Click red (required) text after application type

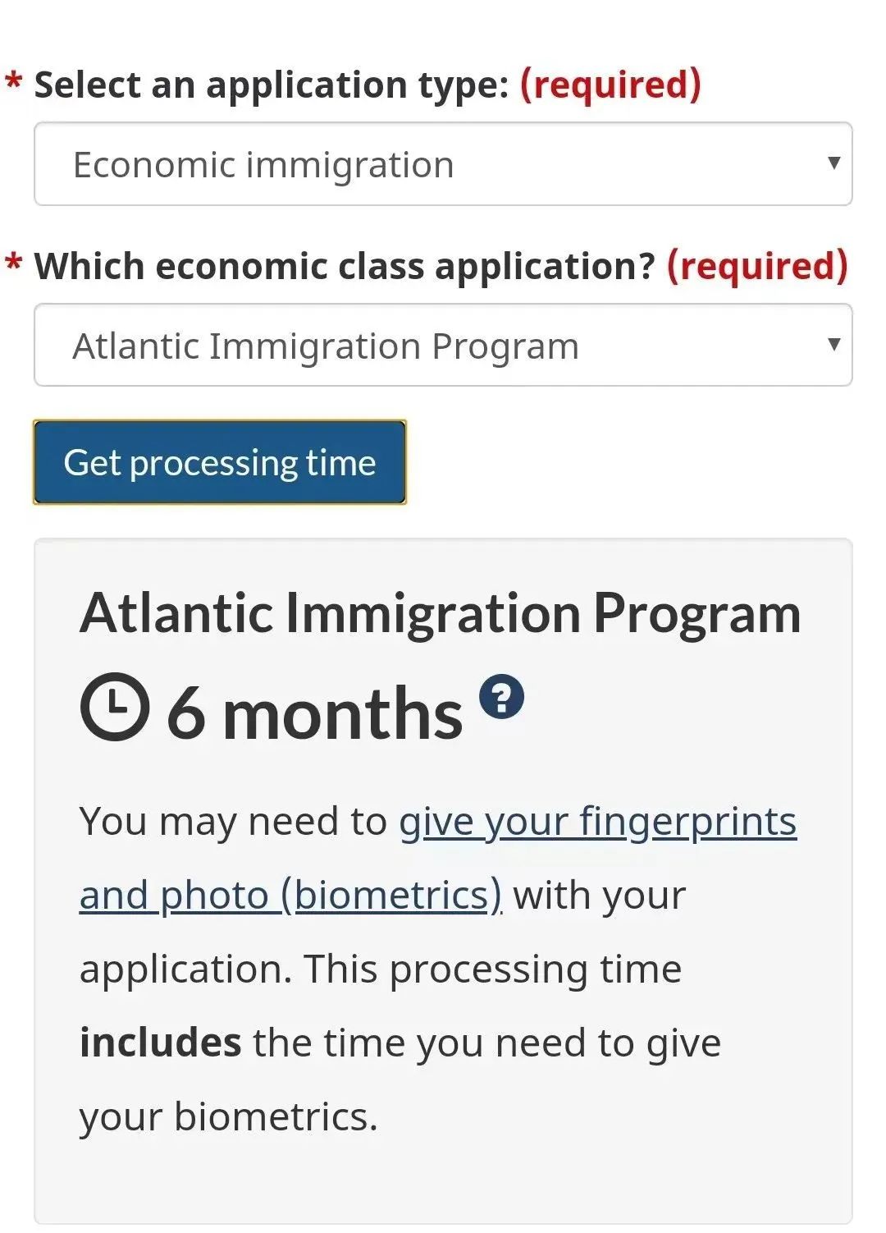[x=611, y=85]
